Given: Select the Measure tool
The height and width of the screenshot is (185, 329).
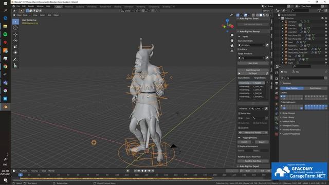Looking at the screenshot, I should [15, 66].
